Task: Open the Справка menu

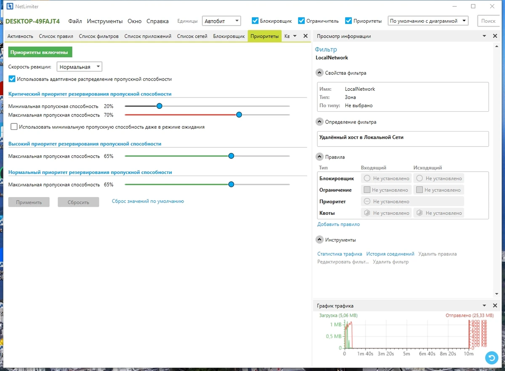Action: point(157,21)
